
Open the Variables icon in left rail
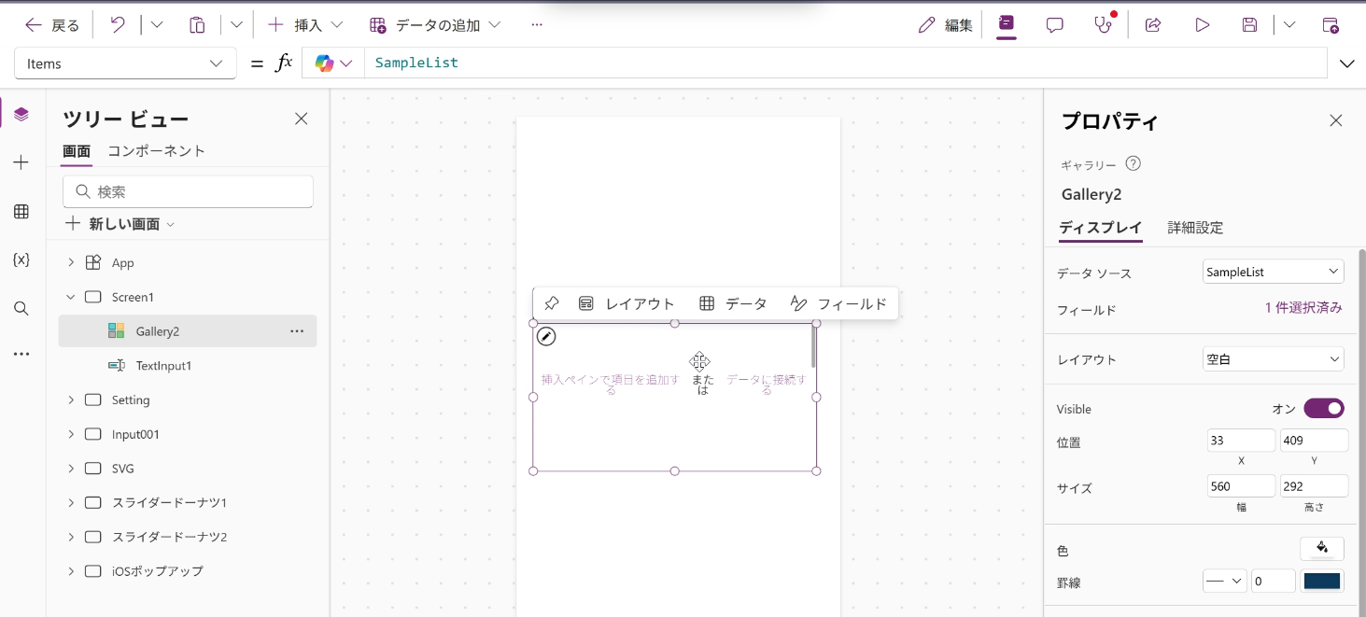tap(21, 259)
